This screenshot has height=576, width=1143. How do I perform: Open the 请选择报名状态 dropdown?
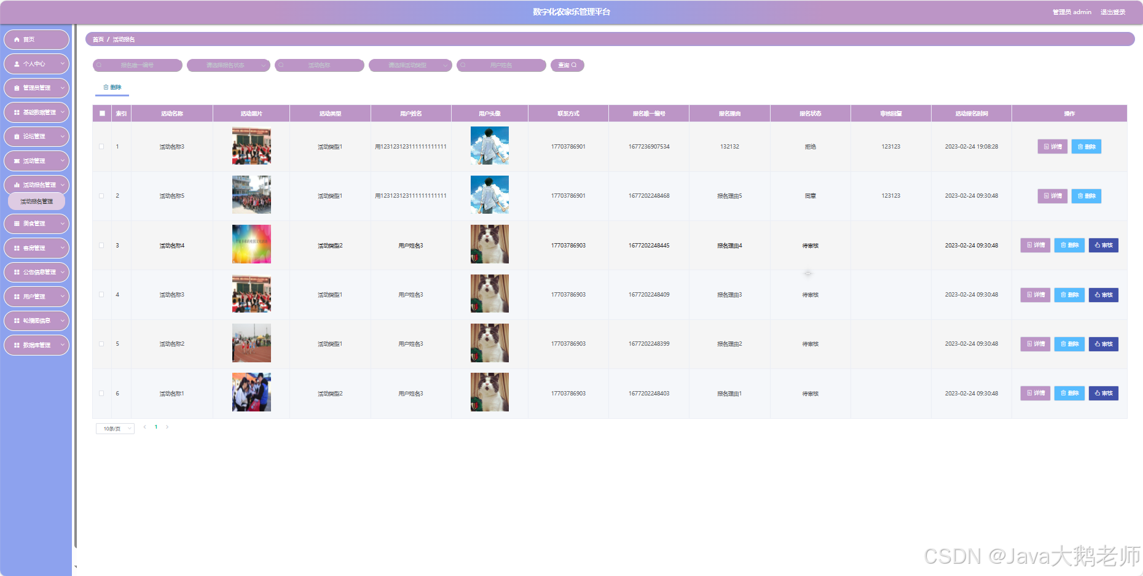(x=229, y=65)
